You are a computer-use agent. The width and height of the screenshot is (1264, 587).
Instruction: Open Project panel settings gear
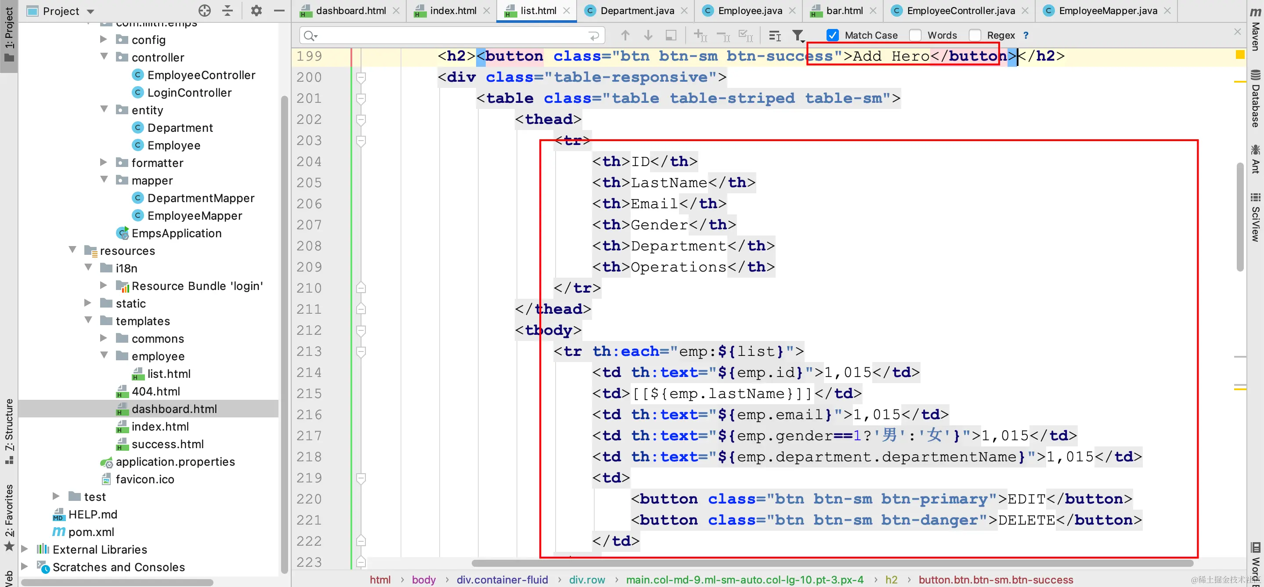point(256,10)
